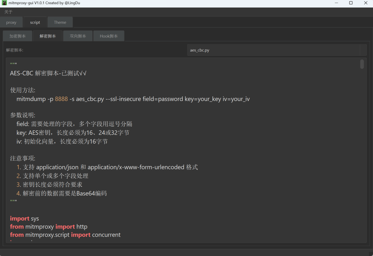Open the Theme tab

point(60,22)
